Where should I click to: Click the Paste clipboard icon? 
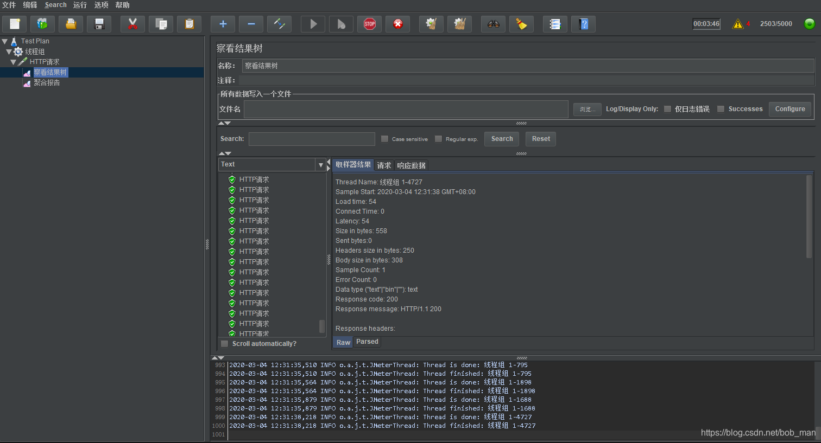coord(189,24)
